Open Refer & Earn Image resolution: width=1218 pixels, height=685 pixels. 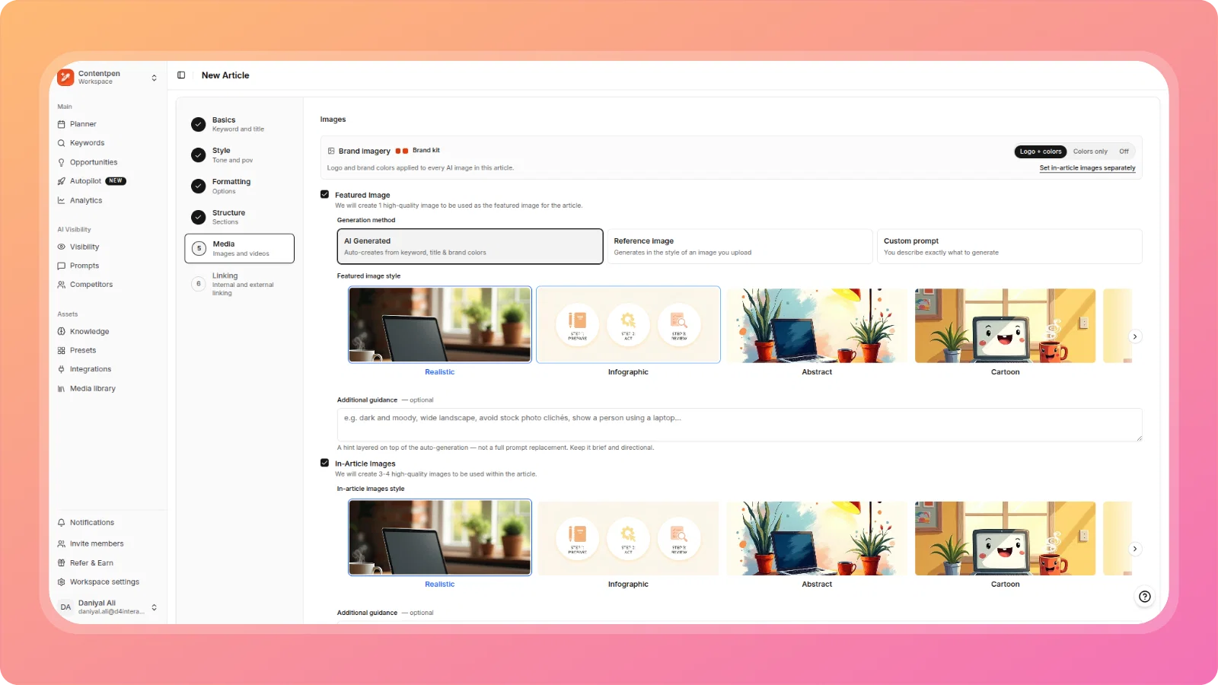(x=91, y=563)
